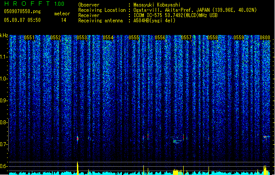This screenshot has height=175, width=275.
Task: Select the Ogata-vill. Akita-Pref. JAPAN location text
Action: (x=195, y=10)
